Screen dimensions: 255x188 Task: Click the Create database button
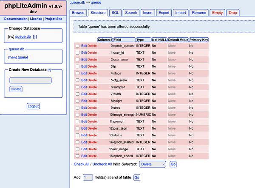[x=16, y=89]
